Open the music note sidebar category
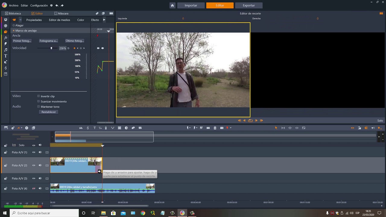This screenshot has height=217, width=386. tap(5, 50)
